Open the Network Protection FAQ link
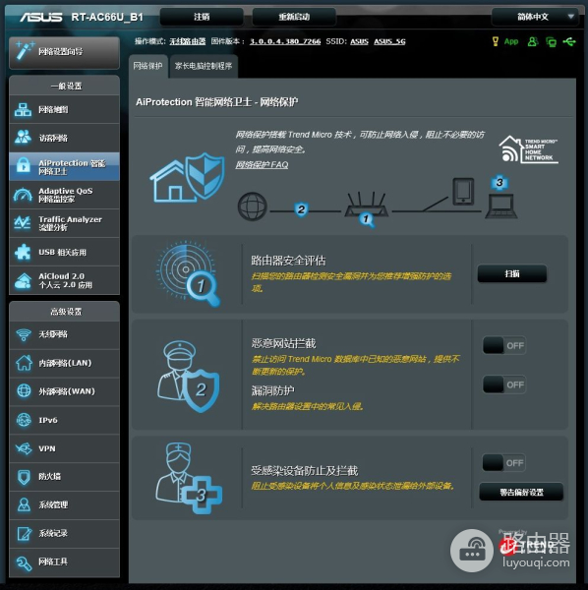 tap(262, 165)
